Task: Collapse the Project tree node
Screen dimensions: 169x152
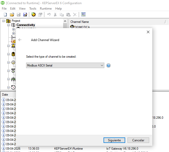Action: click(x=4, y=21)
